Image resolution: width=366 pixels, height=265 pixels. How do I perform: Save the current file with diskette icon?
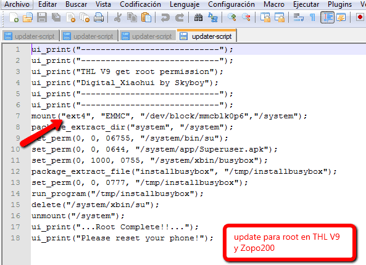(x=42, y=17)
